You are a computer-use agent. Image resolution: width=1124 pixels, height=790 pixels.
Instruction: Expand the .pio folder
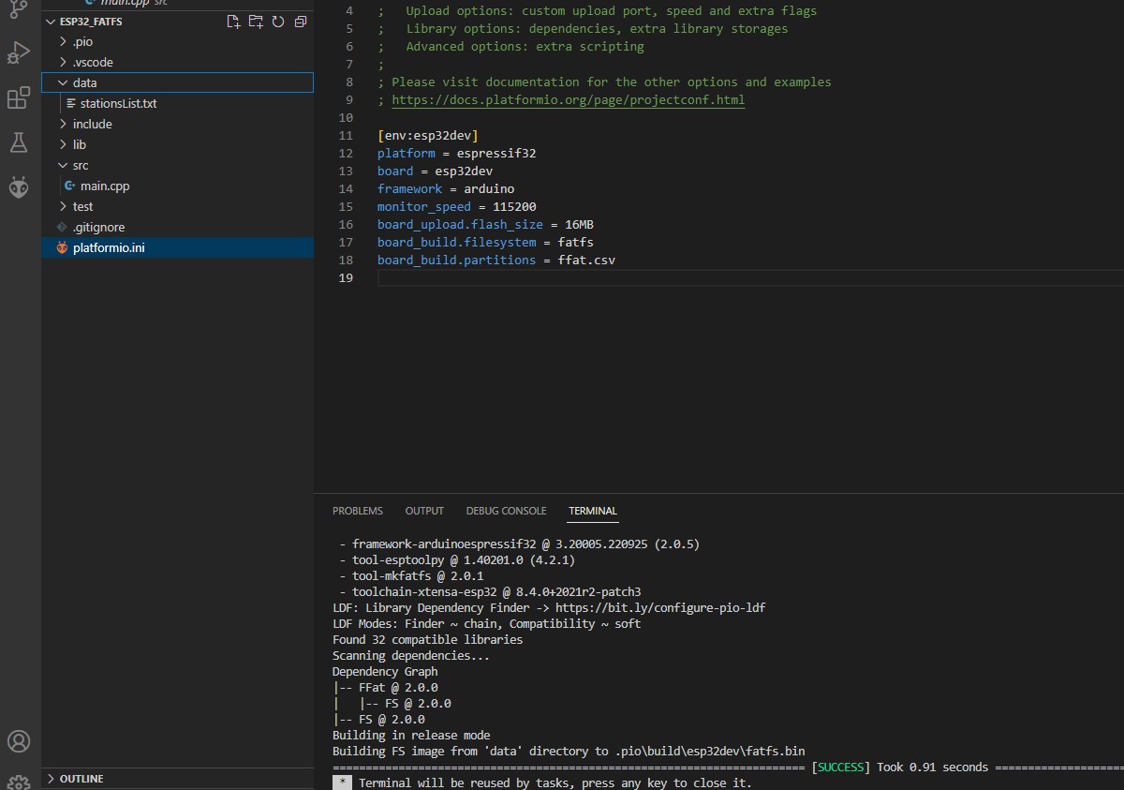click(x=82, y=42)
